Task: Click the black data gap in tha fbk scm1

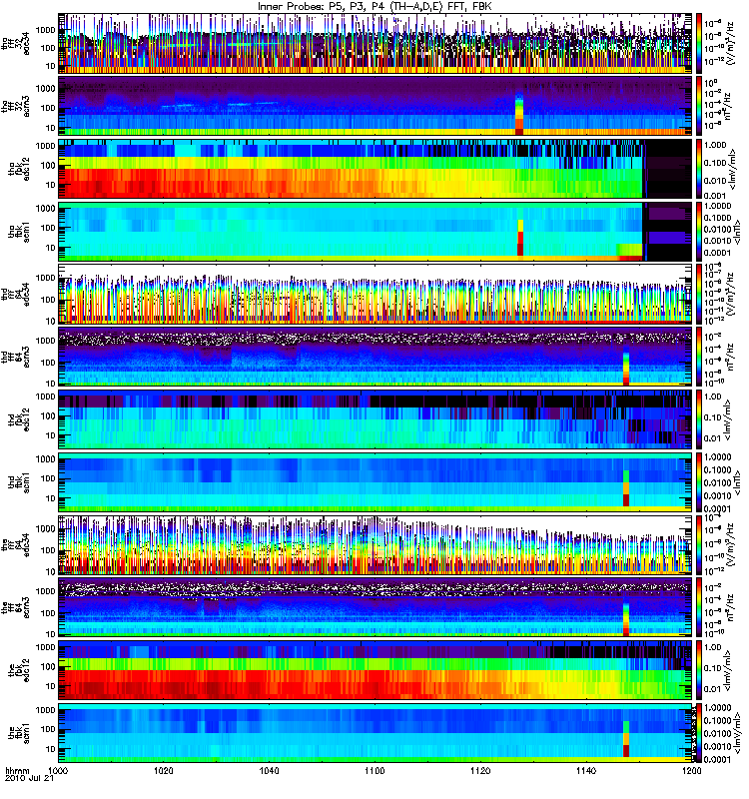Action: (668, 232)
